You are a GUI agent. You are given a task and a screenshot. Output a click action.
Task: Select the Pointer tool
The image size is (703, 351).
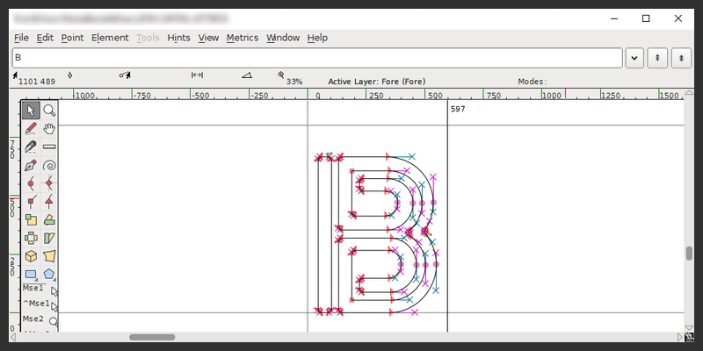(x=31, y=110)
